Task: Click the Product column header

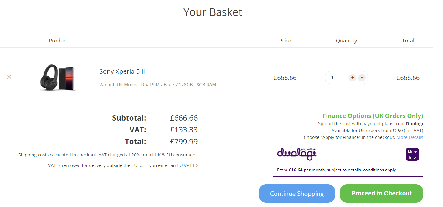Action: (59, 41)
